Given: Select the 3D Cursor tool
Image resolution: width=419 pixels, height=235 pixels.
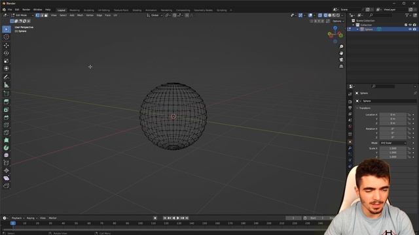Looking at the screenshot, I should pos(7,37).
